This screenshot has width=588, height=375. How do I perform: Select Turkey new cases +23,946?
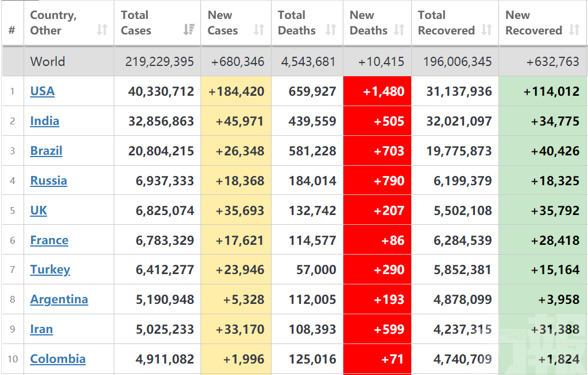click(x=240, y=269)
